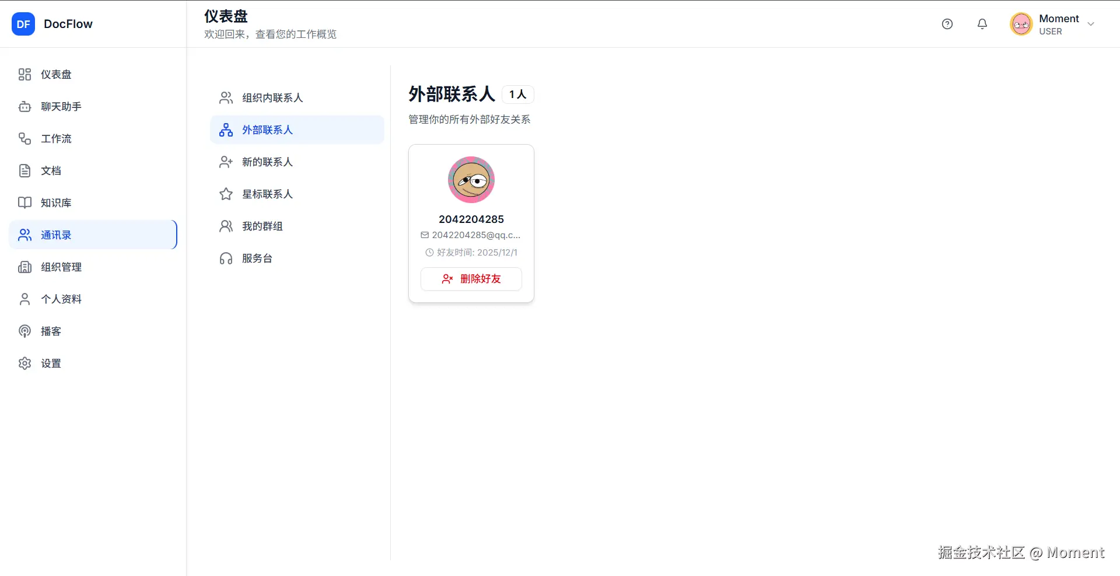This screenshot has height=576, width=1120.
Task: Click the 服务台 headset icon
Action: pyautogui.click(x=226, y=258)
